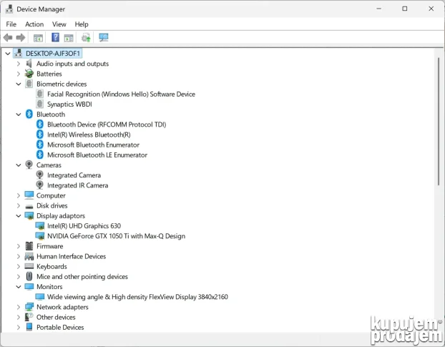Collapse the Bluetooth node
Image resolution: width=445 pixels, height=347 pixels.
coord(19,114)
